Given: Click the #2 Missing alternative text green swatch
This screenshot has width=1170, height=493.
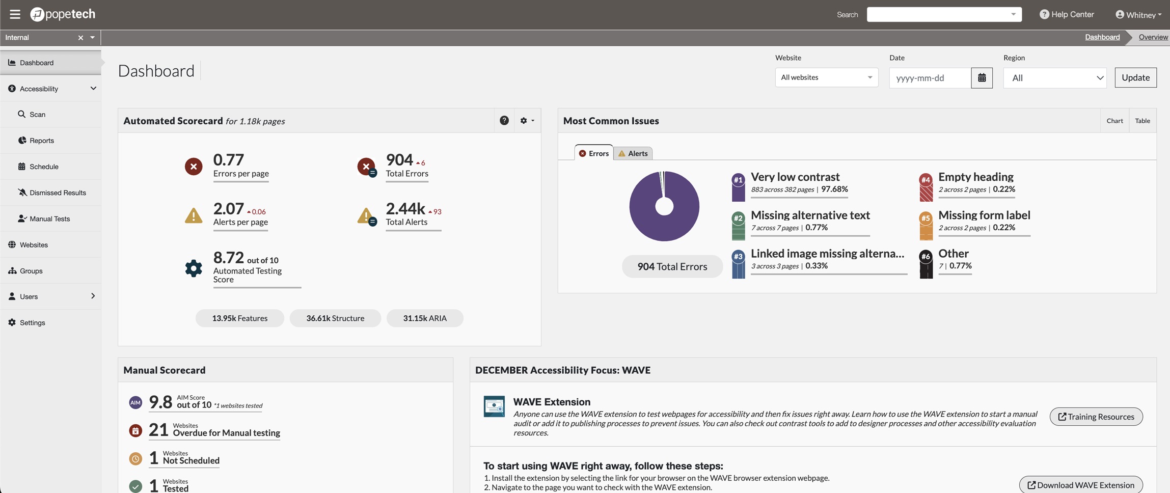Looking at the screenshot, I should [x=738, y=226].
